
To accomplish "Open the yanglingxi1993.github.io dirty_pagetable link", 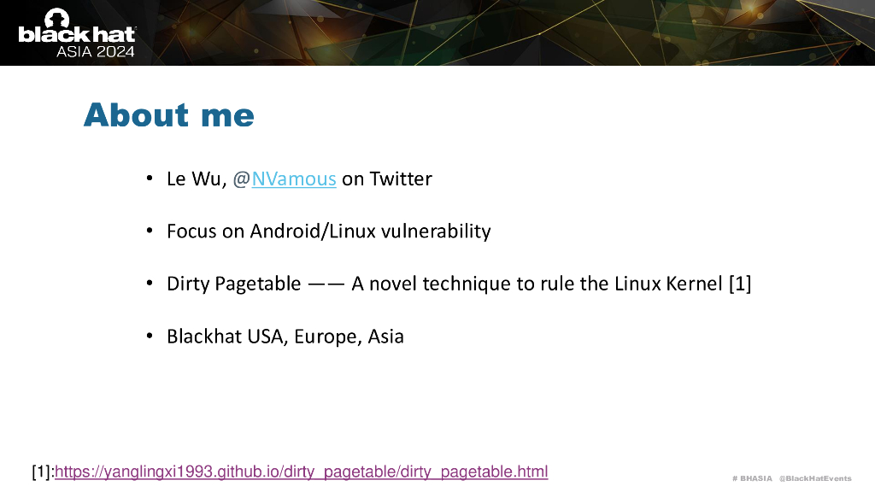I will click(x=301, y=471).
